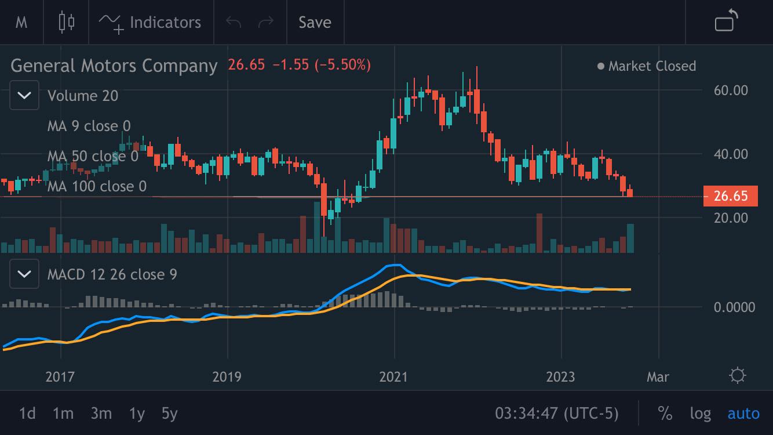This screenshot has width=773, height=435.
Task: Change the monthly interval button
Action: tap(21, 22)
